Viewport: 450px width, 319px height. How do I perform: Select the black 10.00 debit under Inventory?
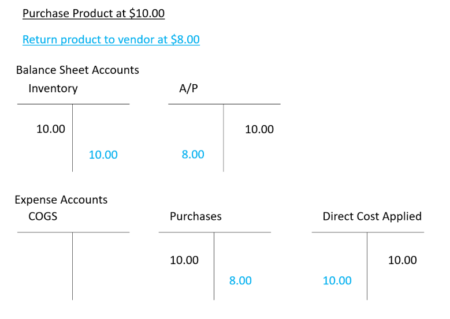click(51, 129)
